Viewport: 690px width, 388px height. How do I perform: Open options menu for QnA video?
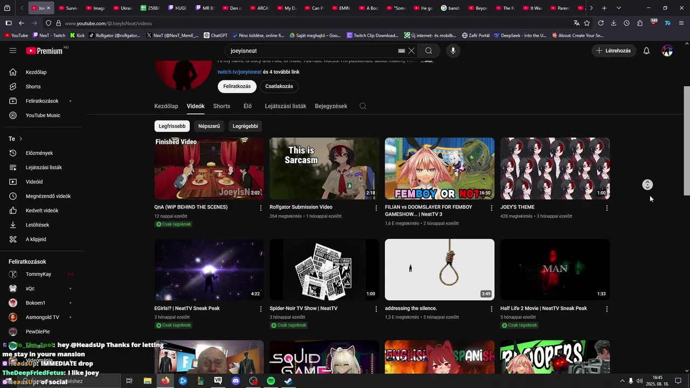click(x=261, y=208)
